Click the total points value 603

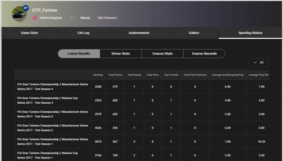(115, 114)
